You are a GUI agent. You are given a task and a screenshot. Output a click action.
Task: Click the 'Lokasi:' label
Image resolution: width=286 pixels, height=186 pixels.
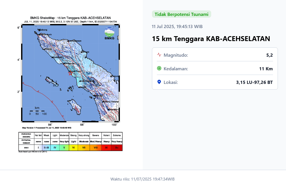click(171, 82)
